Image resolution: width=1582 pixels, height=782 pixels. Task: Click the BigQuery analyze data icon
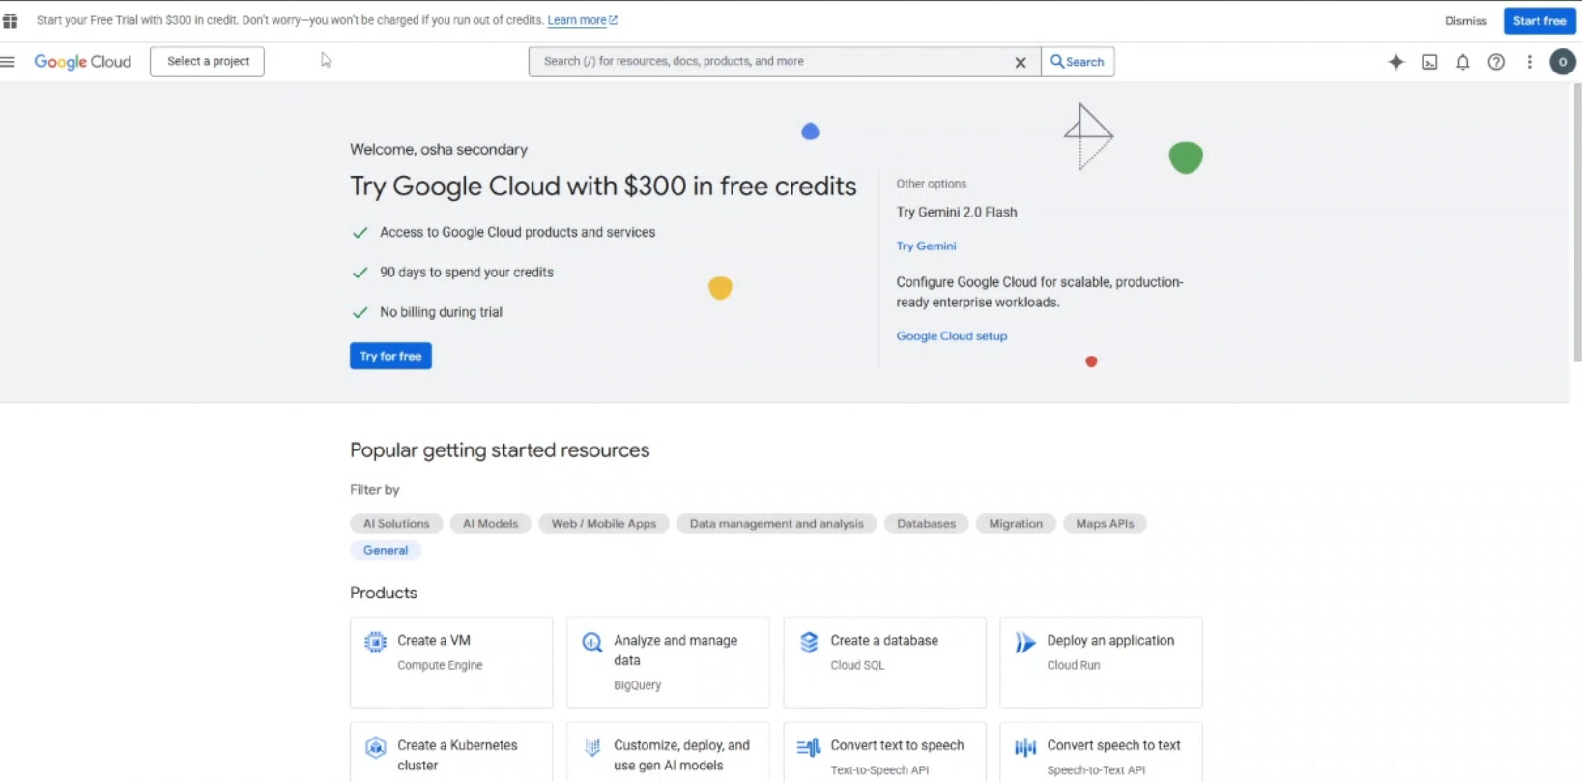tap(591, 642)
